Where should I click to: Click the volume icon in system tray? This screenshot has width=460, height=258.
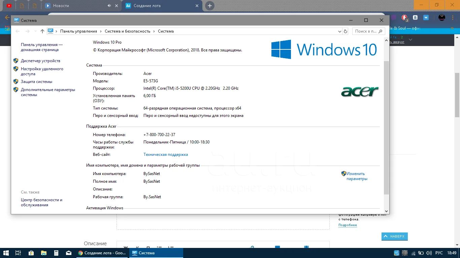(x=429, y=253)
